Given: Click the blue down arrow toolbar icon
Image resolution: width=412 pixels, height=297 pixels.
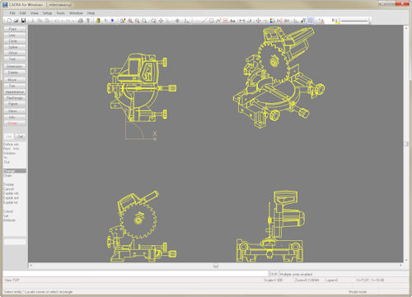Looking at the screenshot, I should coord(112,21).
